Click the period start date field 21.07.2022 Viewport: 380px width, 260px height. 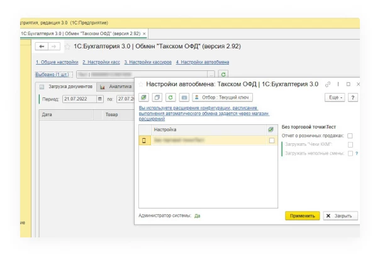pyautogui.click(x=78, y=99)
